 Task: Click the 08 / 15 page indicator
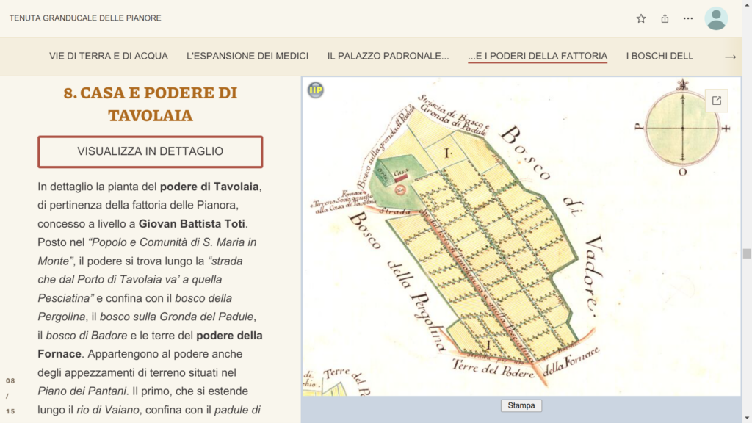tap(10, 396)
